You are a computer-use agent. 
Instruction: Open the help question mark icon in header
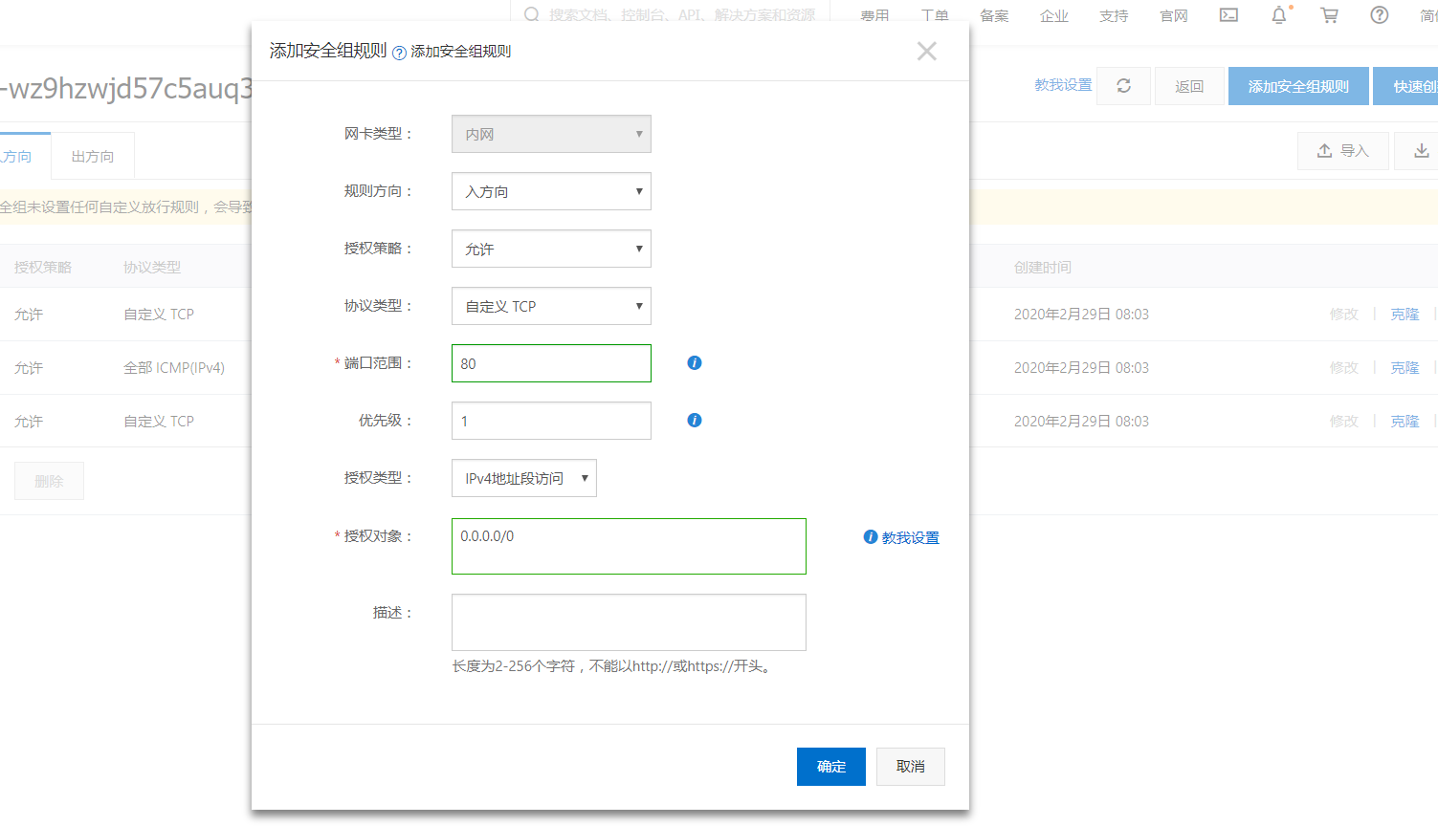point(1379,15)
